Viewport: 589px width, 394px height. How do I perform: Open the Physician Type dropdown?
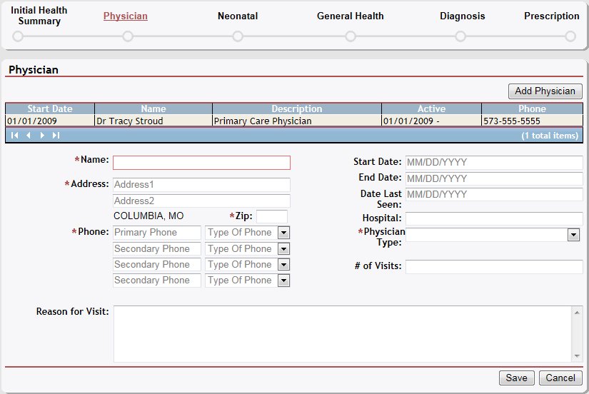pos(573,235)
